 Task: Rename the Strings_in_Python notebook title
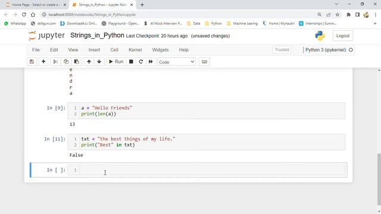tap(97, 36)
